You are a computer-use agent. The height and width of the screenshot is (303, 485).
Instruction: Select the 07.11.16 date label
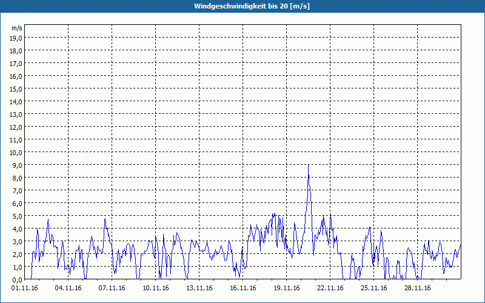coord(112,288)
